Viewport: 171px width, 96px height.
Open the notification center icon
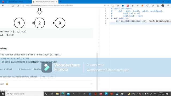click(168, 94)
